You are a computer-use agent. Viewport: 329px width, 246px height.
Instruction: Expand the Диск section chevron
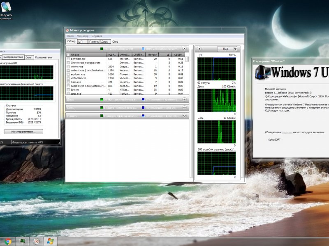[x=184, y=99]
